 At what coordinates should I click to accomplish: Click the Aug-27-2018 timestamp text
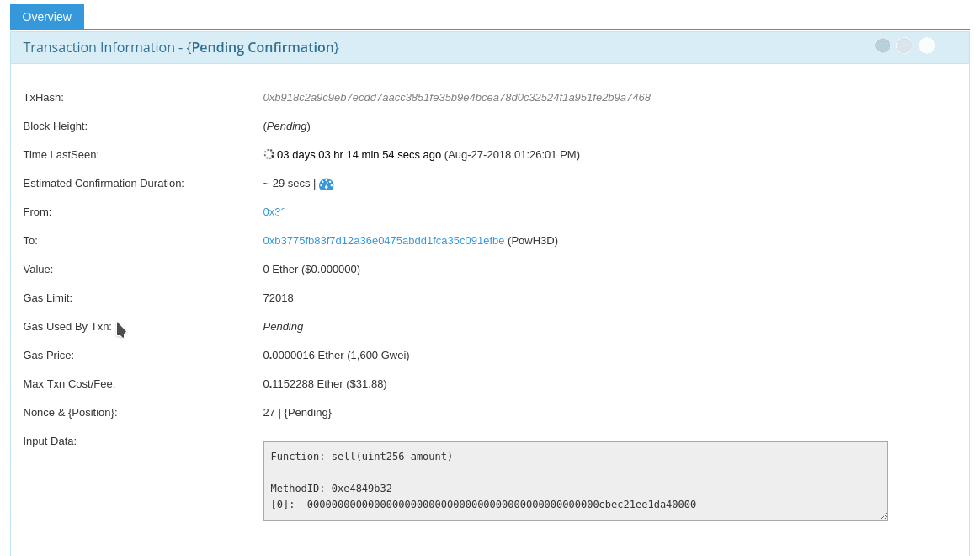click(512, 155)
